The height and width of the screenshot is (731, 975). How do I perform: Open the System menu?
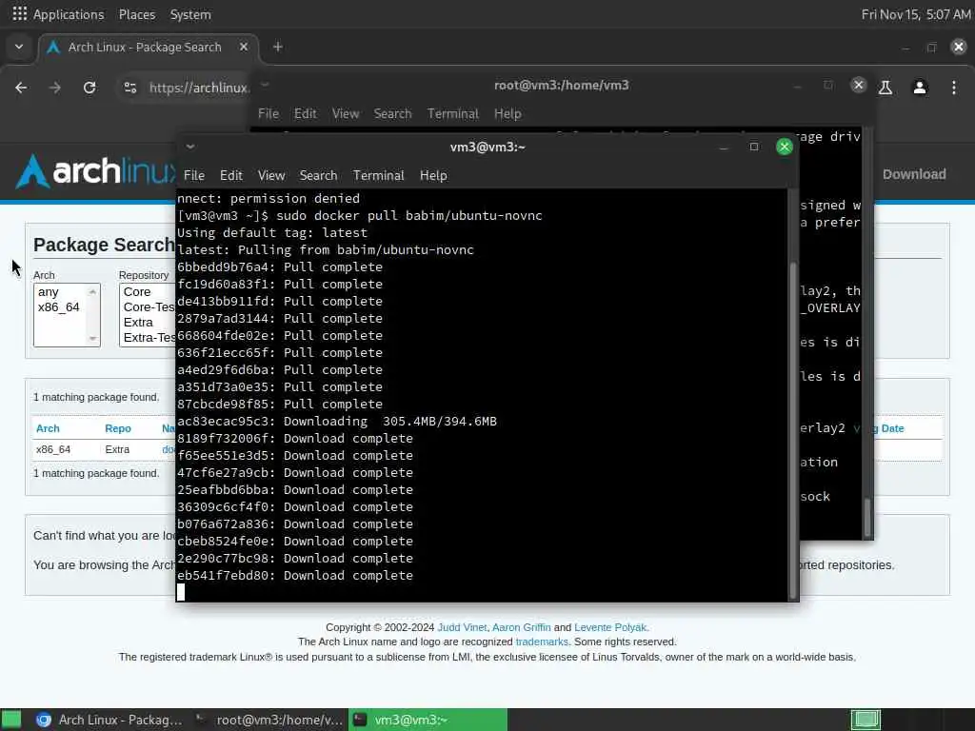coord(190,14)
